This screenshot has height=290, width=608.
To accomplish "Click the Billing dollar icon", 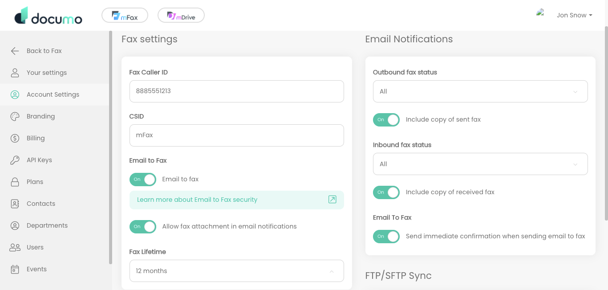I will pyautogui.click(x=15, y=138).
